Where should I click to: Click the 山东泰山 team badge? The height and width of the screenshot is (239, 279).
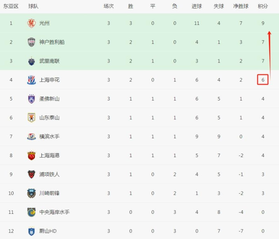point(31,118)
